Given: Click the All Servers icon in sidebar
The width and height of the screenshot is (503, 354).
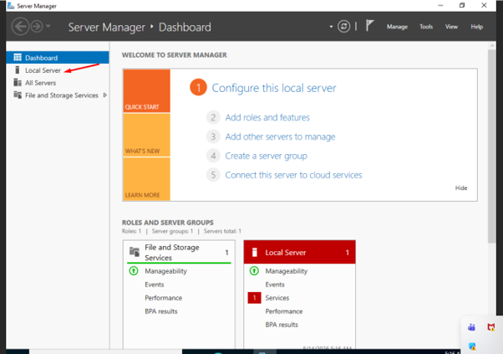Looking at the screenshot, I should point(18,83).
